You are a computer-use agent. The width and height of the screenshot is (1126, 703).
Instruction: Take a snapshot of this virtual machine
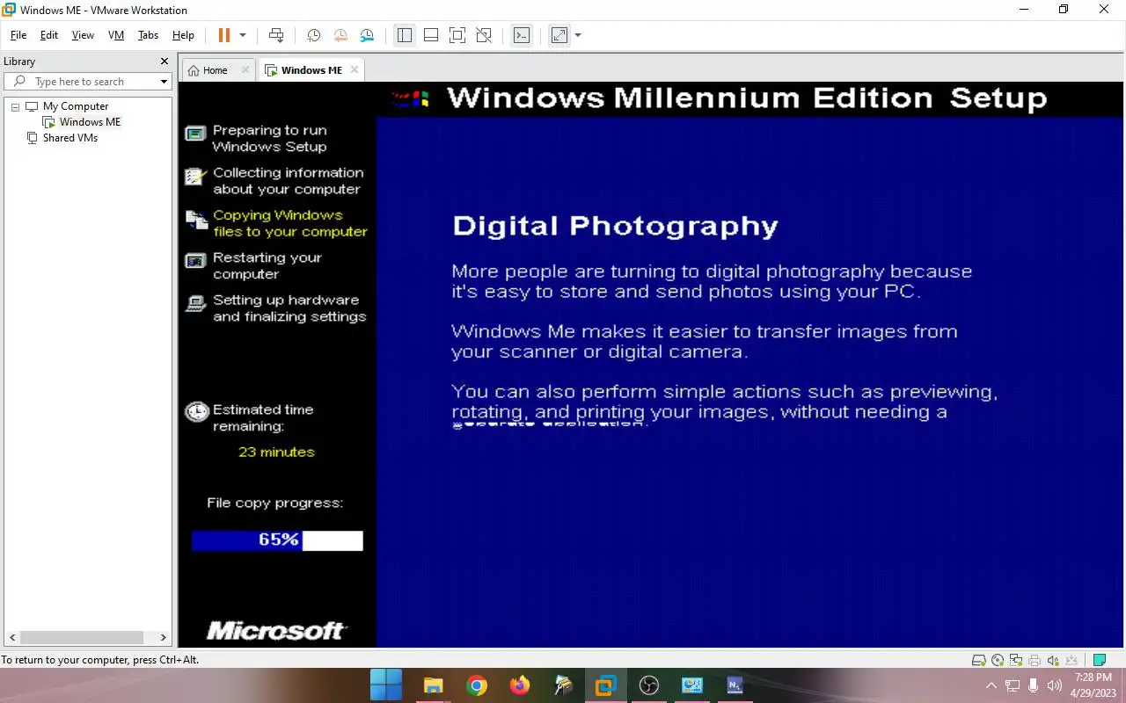tap(313, 35)
